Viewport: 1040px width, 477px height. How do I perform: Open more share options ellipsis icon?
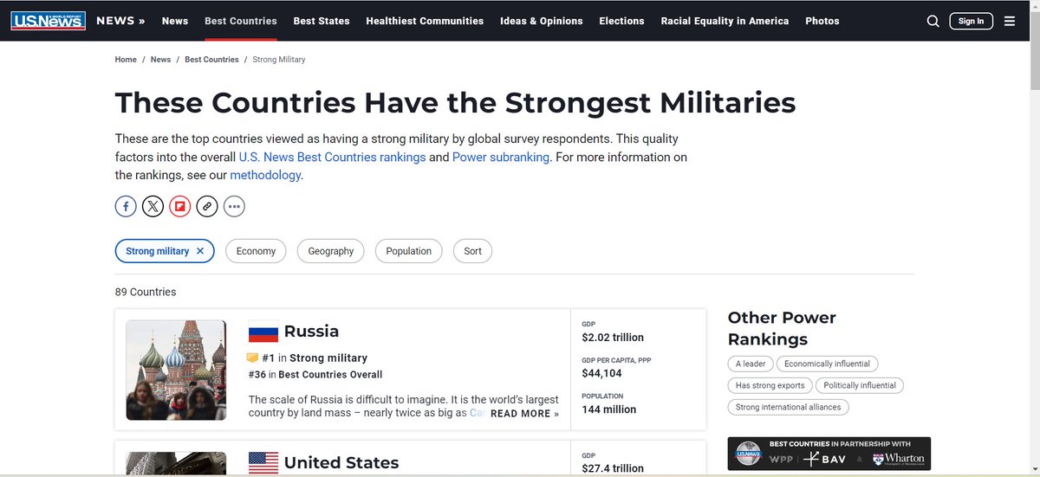[x=234, y=206]
